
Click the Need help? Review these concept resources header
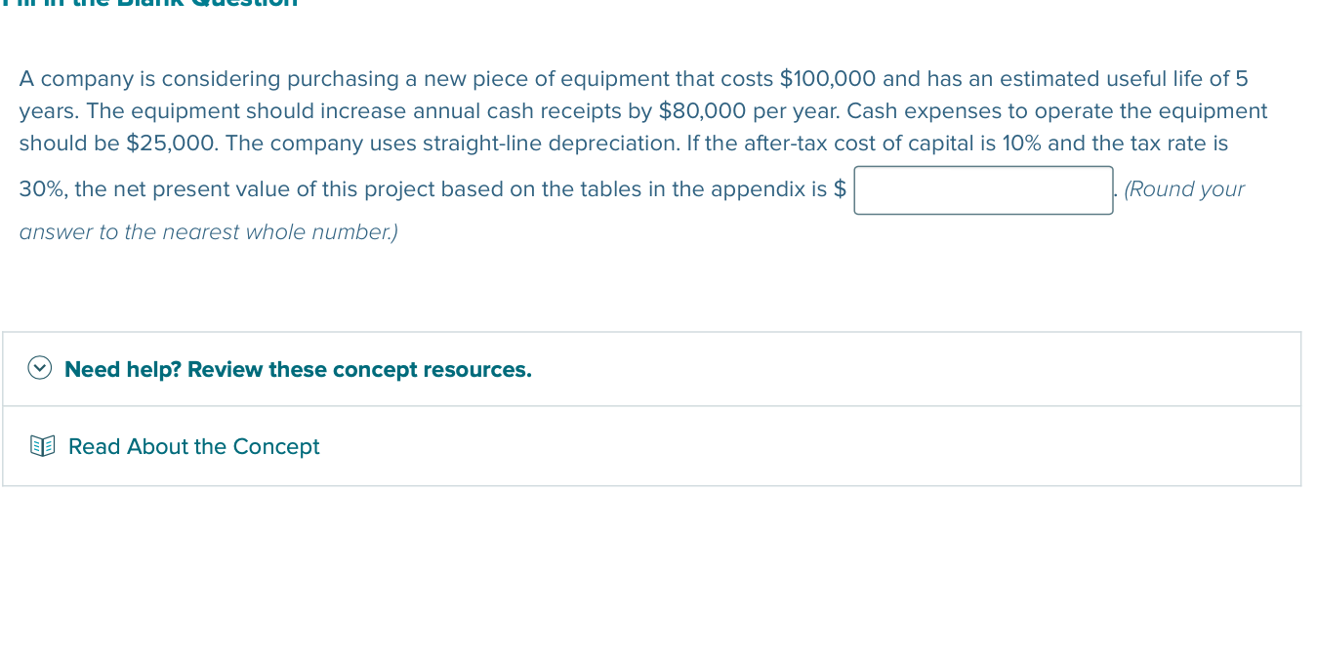click(x=298, y=369)
